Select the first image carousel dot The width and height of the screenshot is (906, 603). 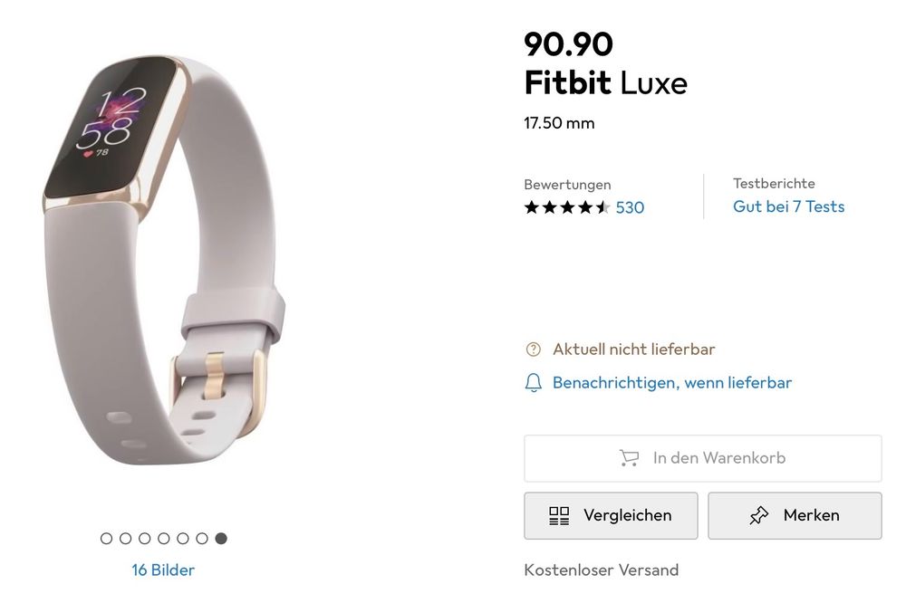coord(106,539)
